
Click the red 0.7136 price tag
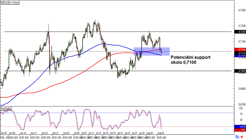[x=240, y=50]
